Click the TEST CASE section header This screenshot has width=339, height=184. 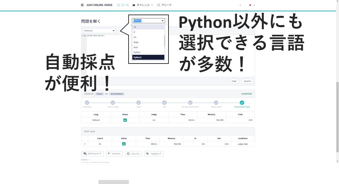click(168, 131)
